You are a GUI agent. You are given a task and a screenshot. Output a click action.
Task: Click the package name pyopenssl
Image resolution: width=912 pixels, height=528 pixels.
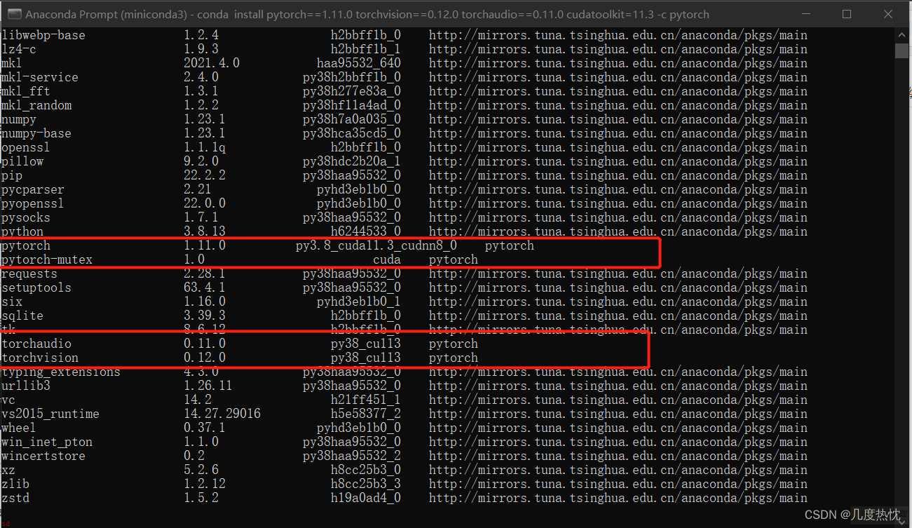pyautogui.click(x=33, y=203)
